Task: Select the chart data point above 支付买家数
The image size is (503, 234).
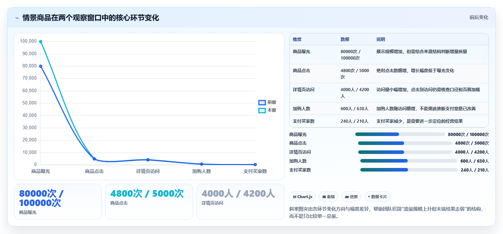Action: (255, 164)
